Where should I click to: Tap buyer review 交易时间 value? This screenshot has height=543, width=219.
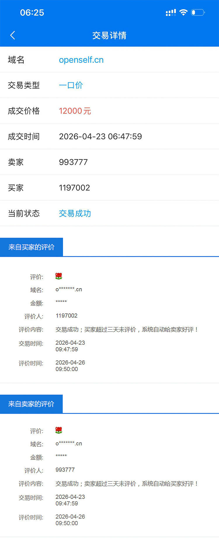pos(70,346)
